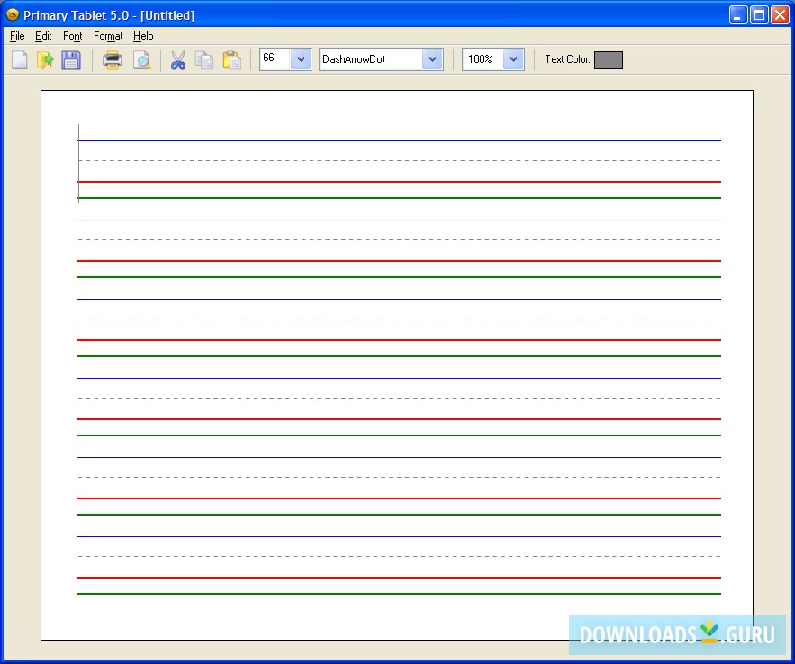The image size is (795, 664).
Task: Close the Primary Tablet window
Action: 780,15
